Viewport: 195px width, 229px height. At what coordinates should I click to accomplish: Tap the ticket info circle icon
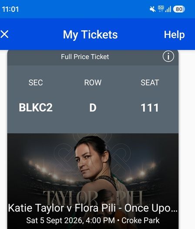(x=168, y=56)
